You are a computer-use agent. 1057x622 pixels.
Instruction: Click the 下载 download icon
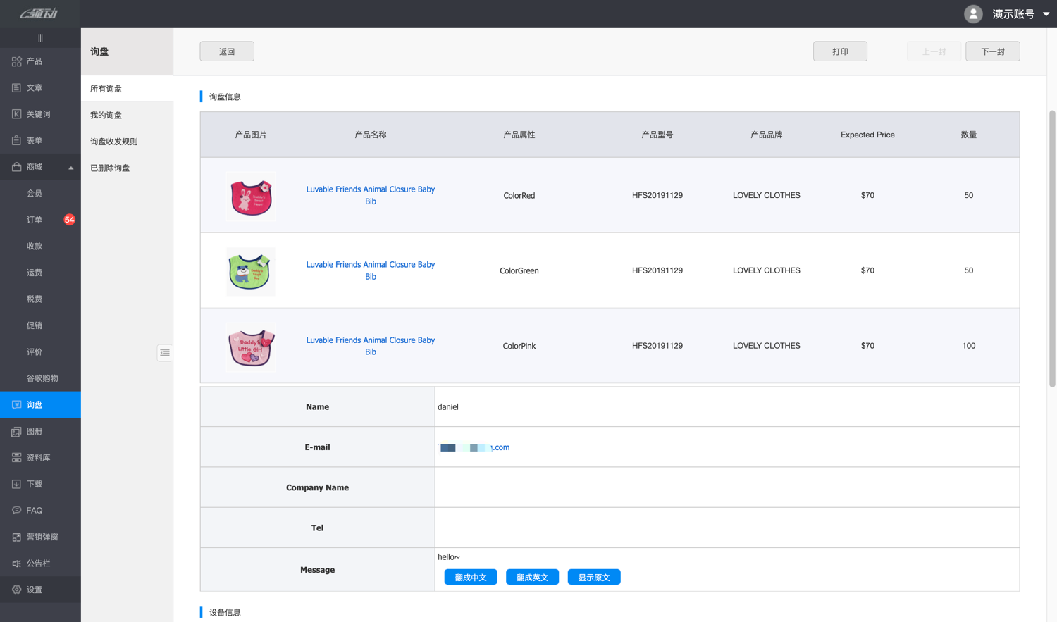(x=16, y=485)
